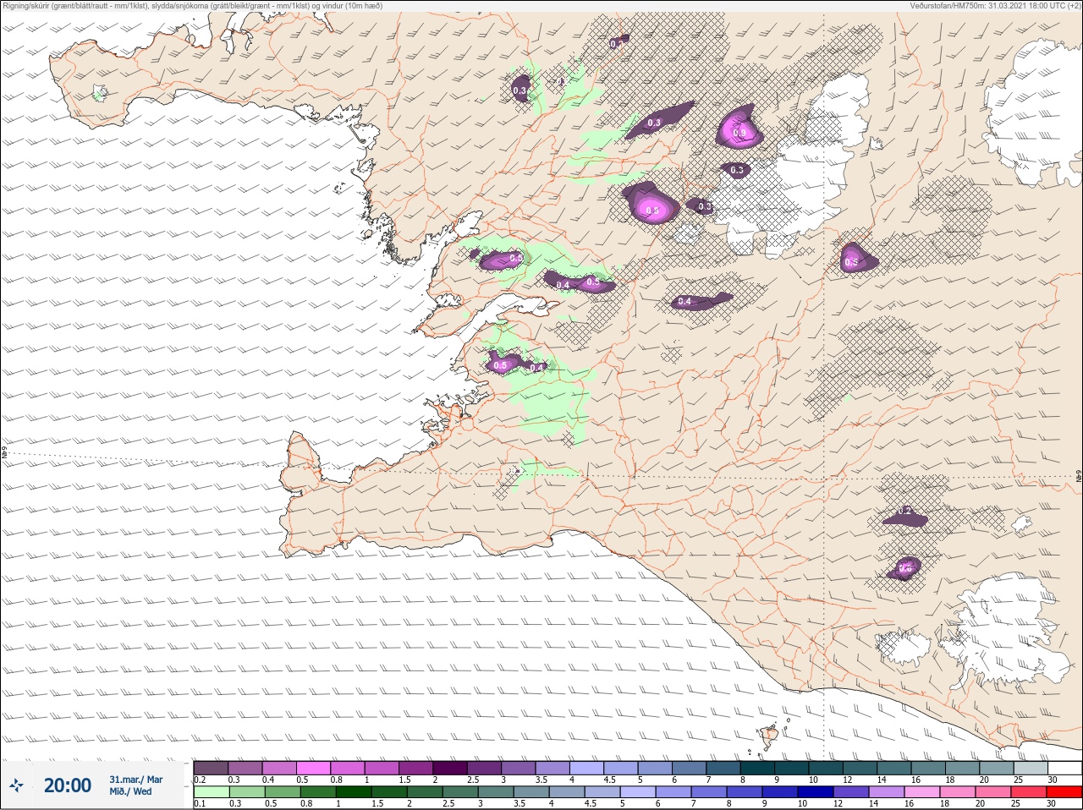Pick the upper legend swatch labeled 7
Viewport: 1083px width, 810px height.
(x=723, y=768)
